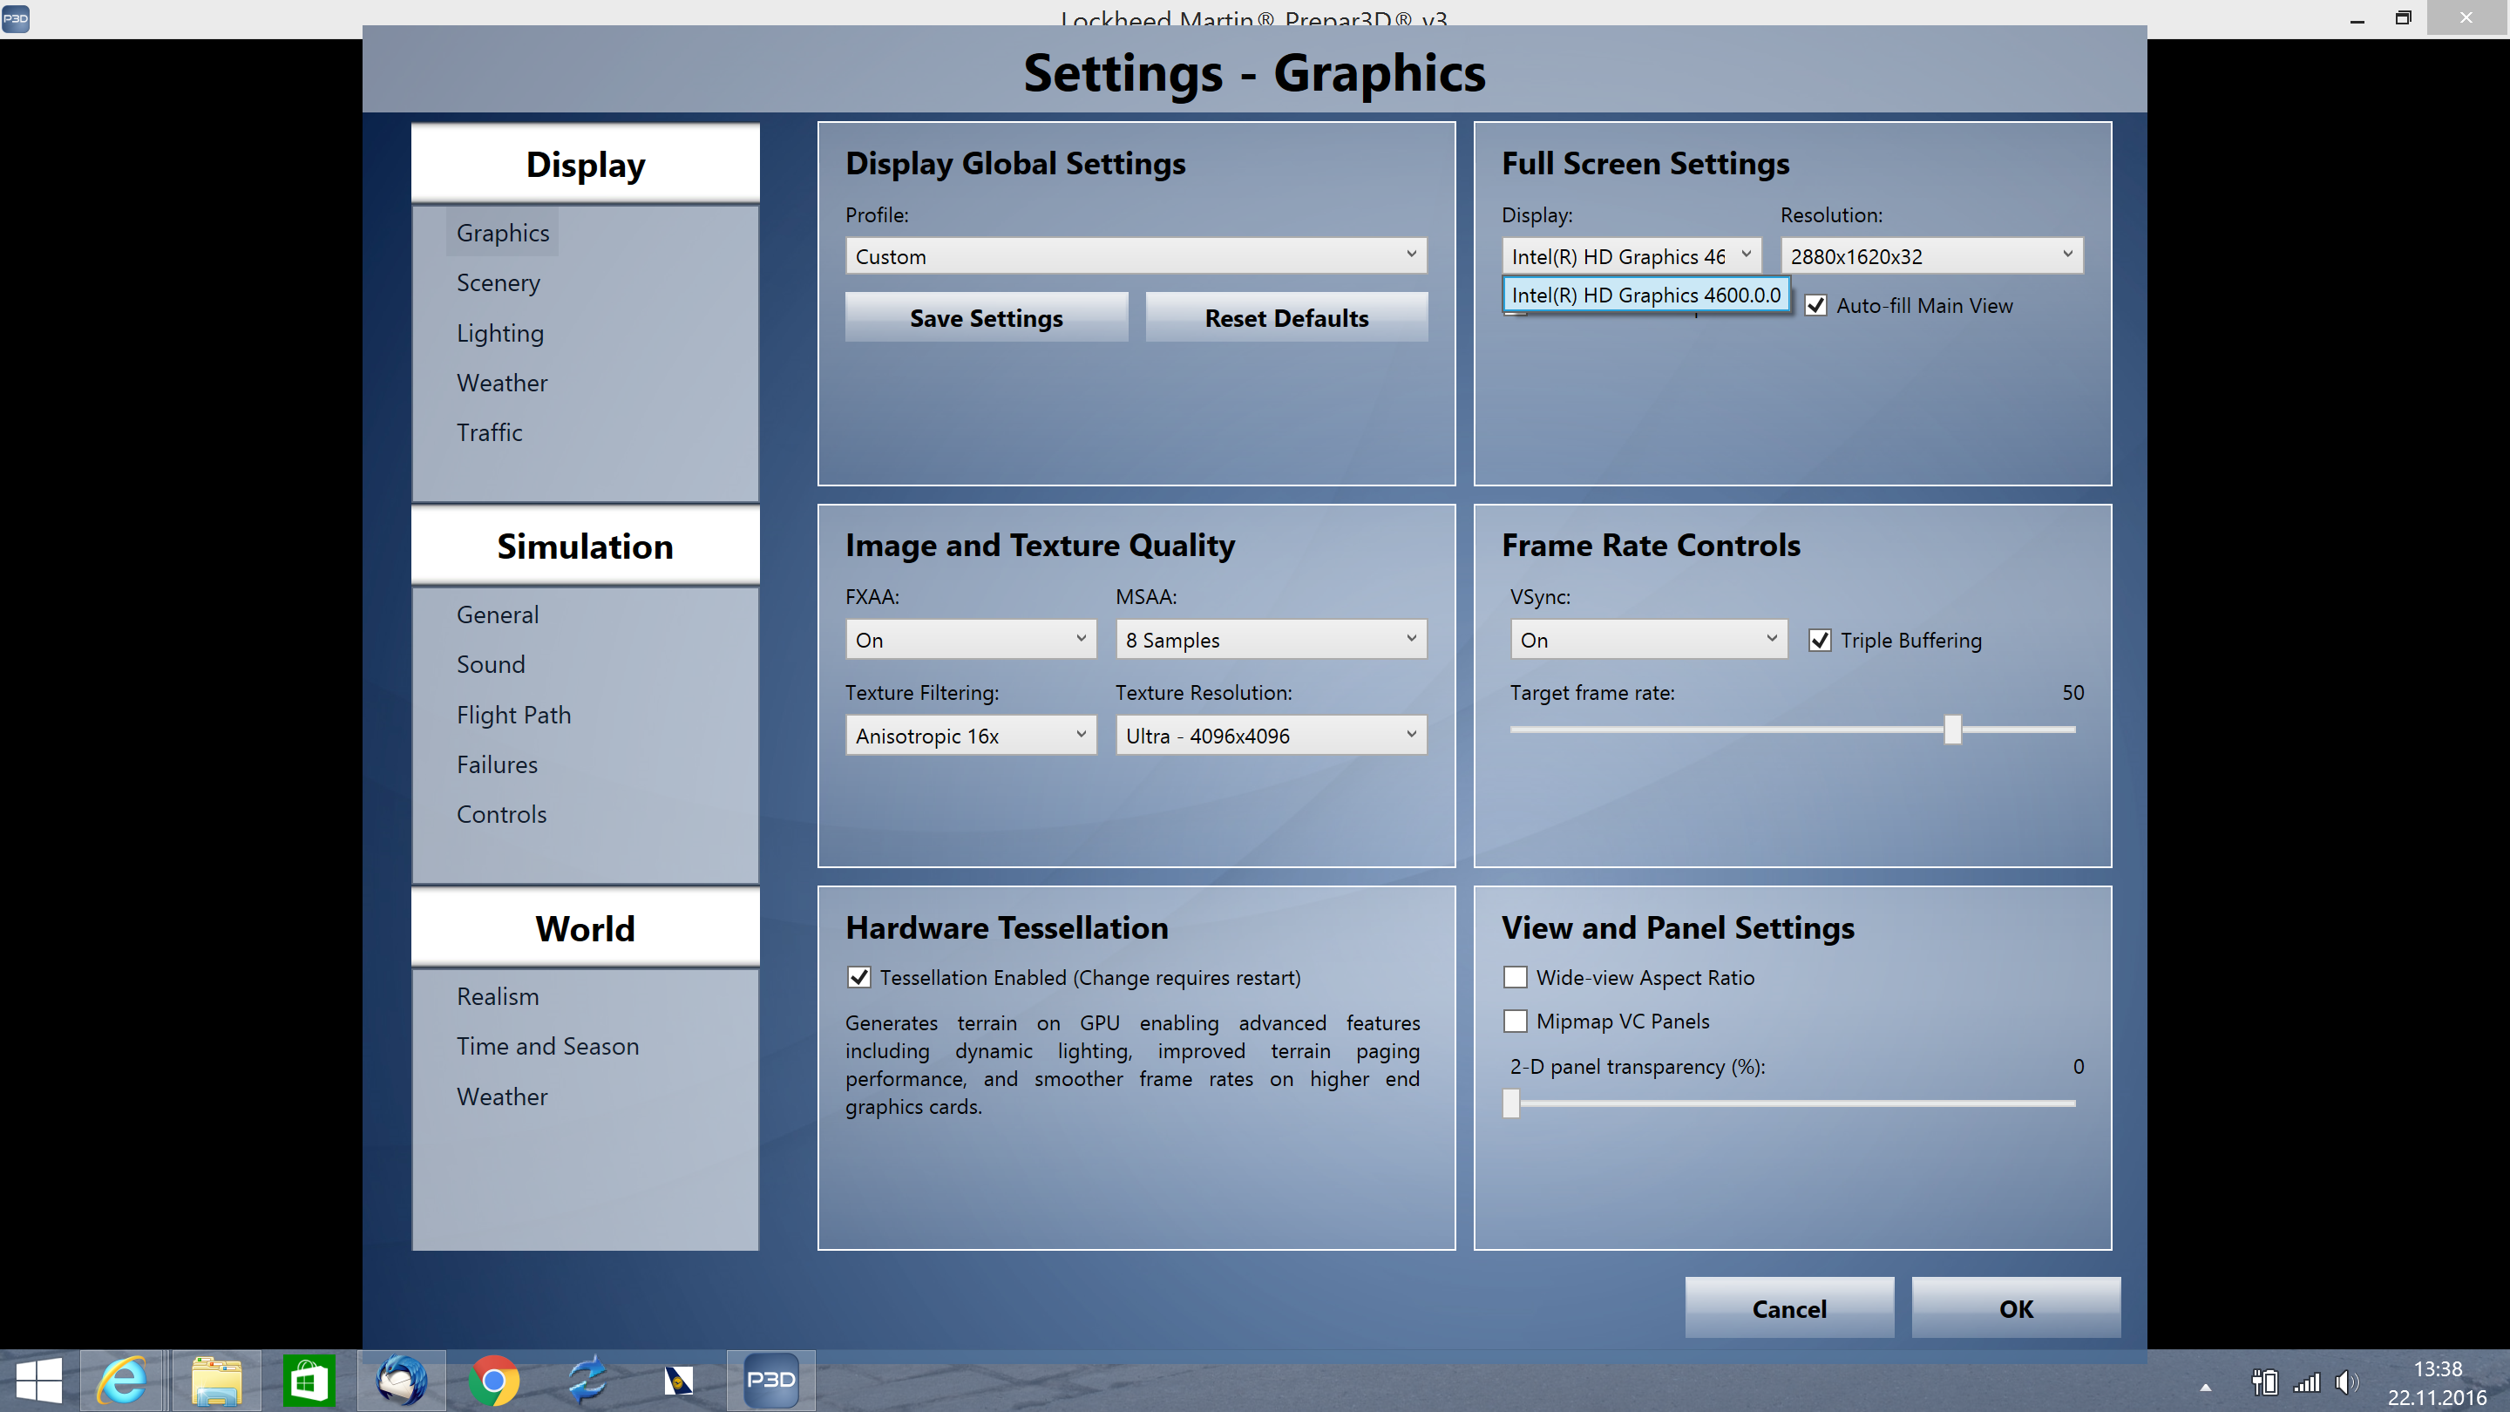Click the Simulation section header
The height and width of the screenshot is (1412, 2510).
585,546
